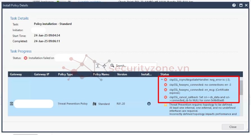Click the error icon for no connections err -3

pyautogui.click(x=166, y=85)
